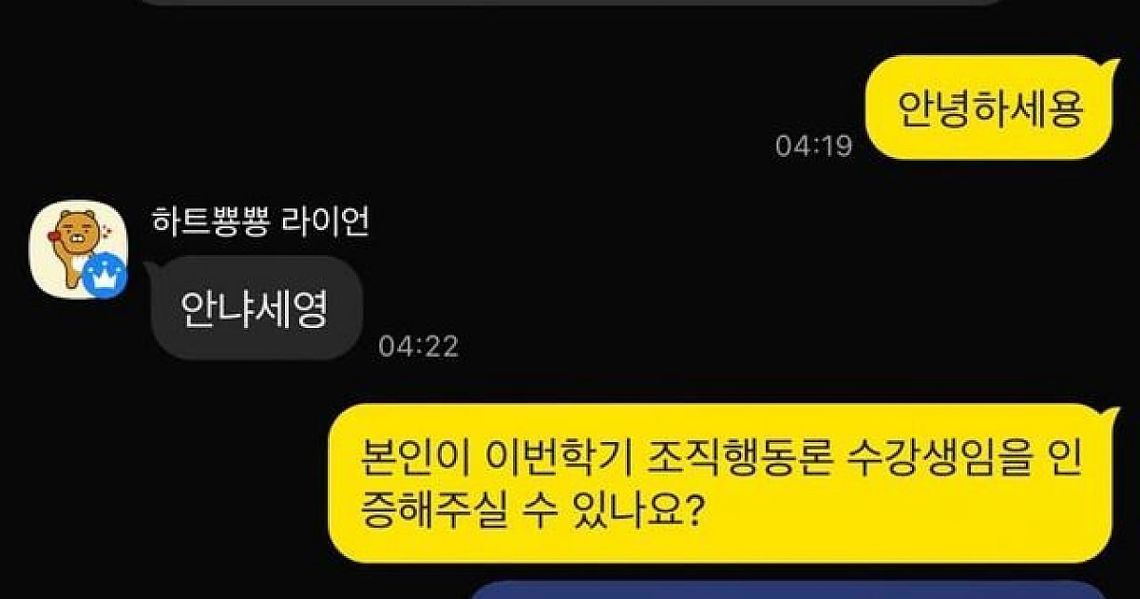The width and height of the screenshot is (1140, 599).
Task: Select the yellow 안녕하세용 message bubble
Action: 988,108
